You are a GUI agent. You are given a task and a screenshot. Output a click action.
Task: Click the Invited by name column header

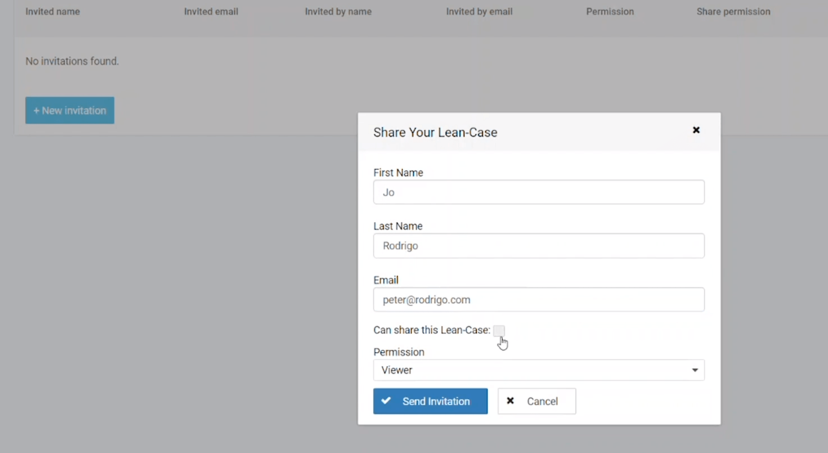click(338, 11)
